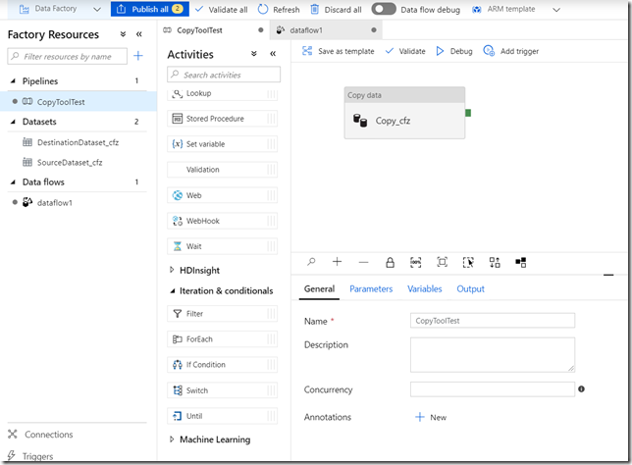Collapse Iteration & conditionals group
The width and height of the screenshot is (632, 465).
pos(173,290)
